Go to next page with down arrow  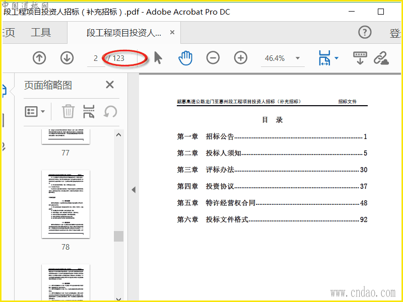[67, 58]
